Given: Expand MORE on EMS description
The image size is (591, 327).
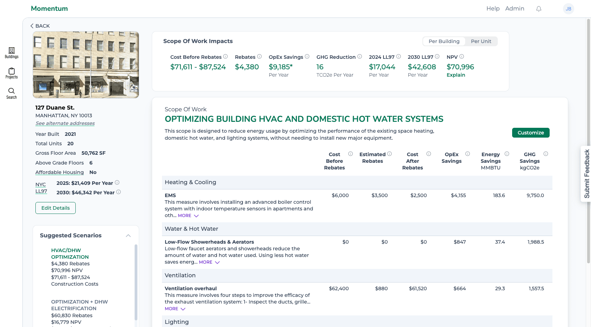Looking at the screenshot, I should coord(188,216).
